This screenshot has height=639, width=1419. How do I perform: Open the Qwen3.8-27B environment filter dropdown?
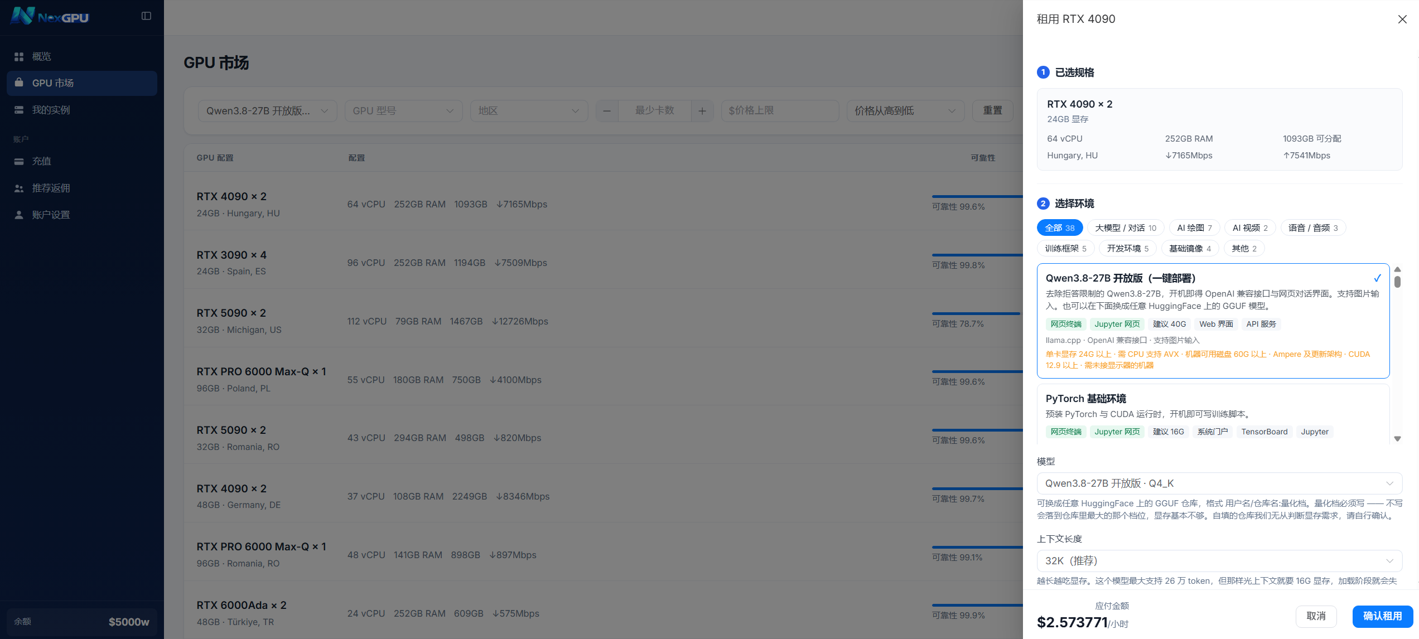[267, 110]
